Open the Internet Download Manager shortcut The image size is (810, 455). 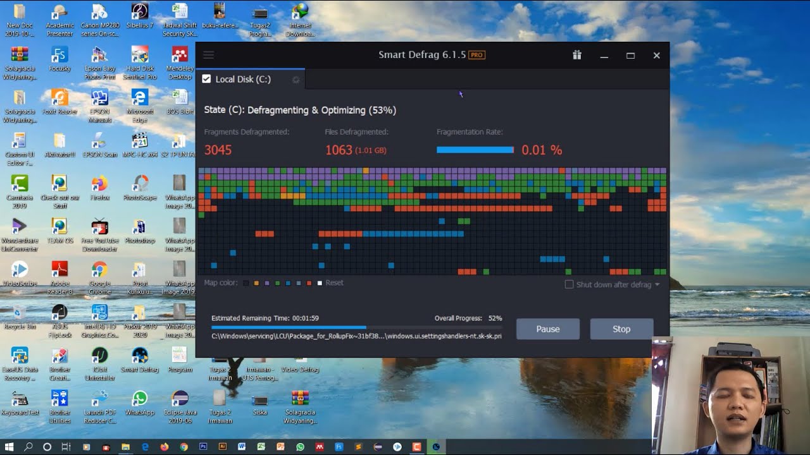click(300, 20)
